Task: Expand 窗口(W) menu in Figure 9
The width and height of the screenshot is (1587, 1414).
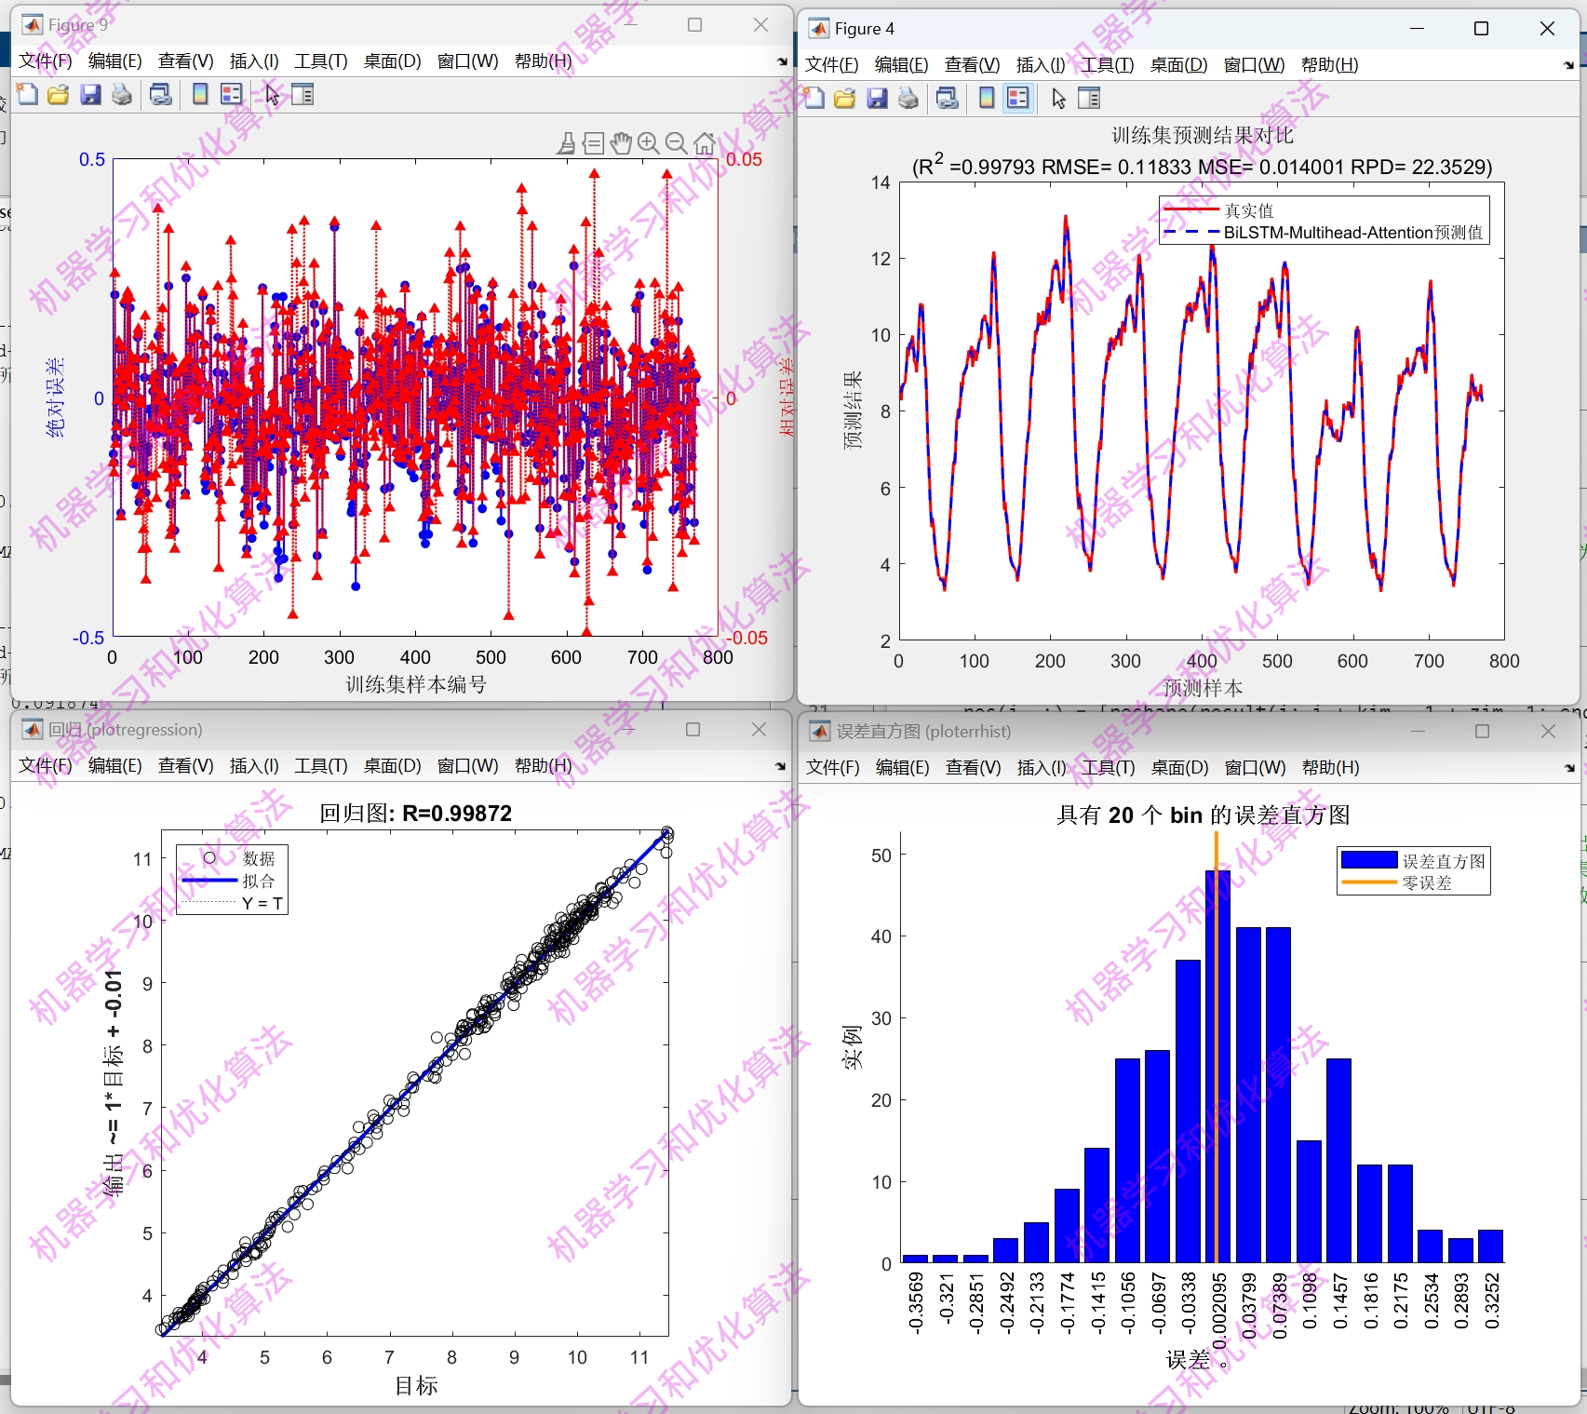Action: pos(468,61)
